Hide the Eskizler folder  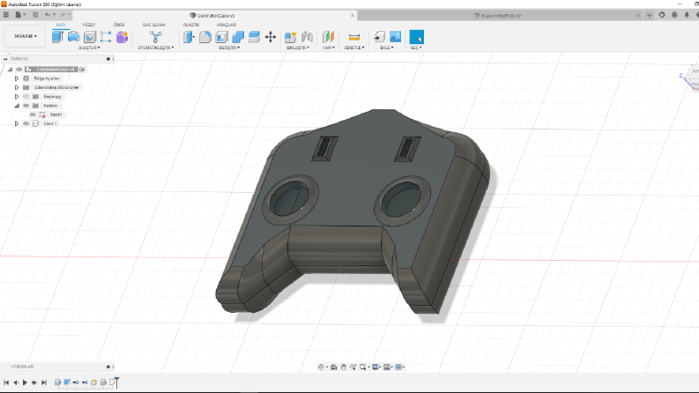point(26,106)
